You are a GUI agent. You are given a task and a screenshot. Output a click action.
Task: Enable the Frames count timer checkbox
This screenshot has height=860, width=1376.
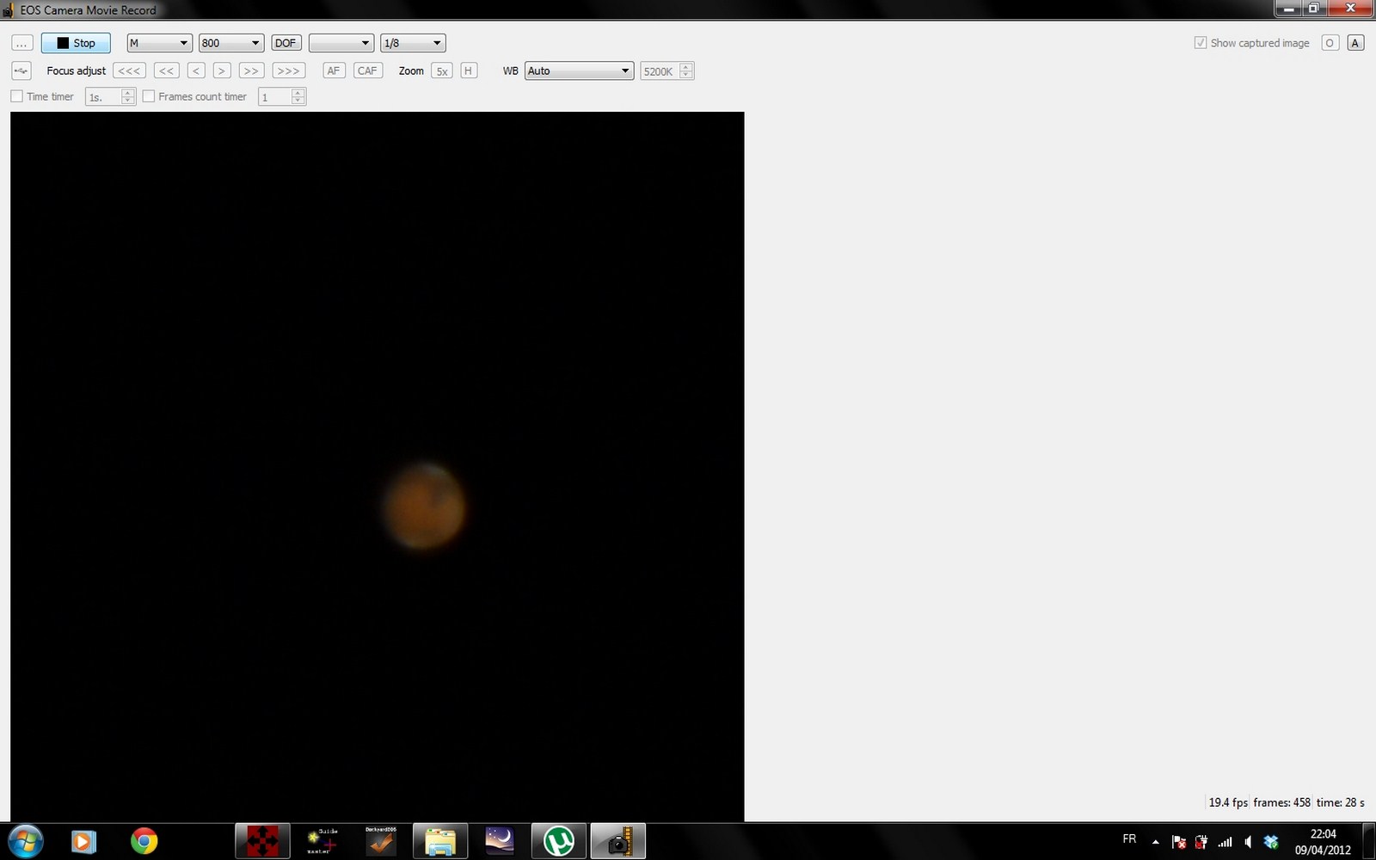149,96
